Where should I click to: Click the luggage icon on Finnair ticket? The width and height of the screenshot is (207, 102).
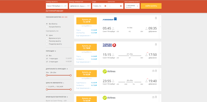pyautogui.click(x=156, y=18)
